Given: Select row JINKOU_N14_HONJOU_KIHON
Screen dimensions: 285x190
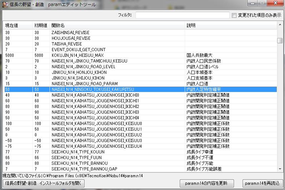Looking at the screenshot, I should pos(141,72).
